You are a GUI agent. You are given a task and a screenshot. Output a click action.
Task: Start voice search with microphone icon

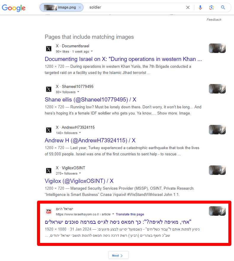pyautogui.click(x=200, y=8)
